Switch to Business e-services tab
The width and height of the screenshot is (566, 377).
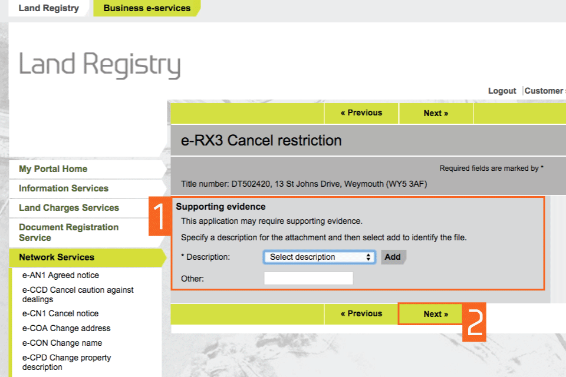(x=147, y=8)
